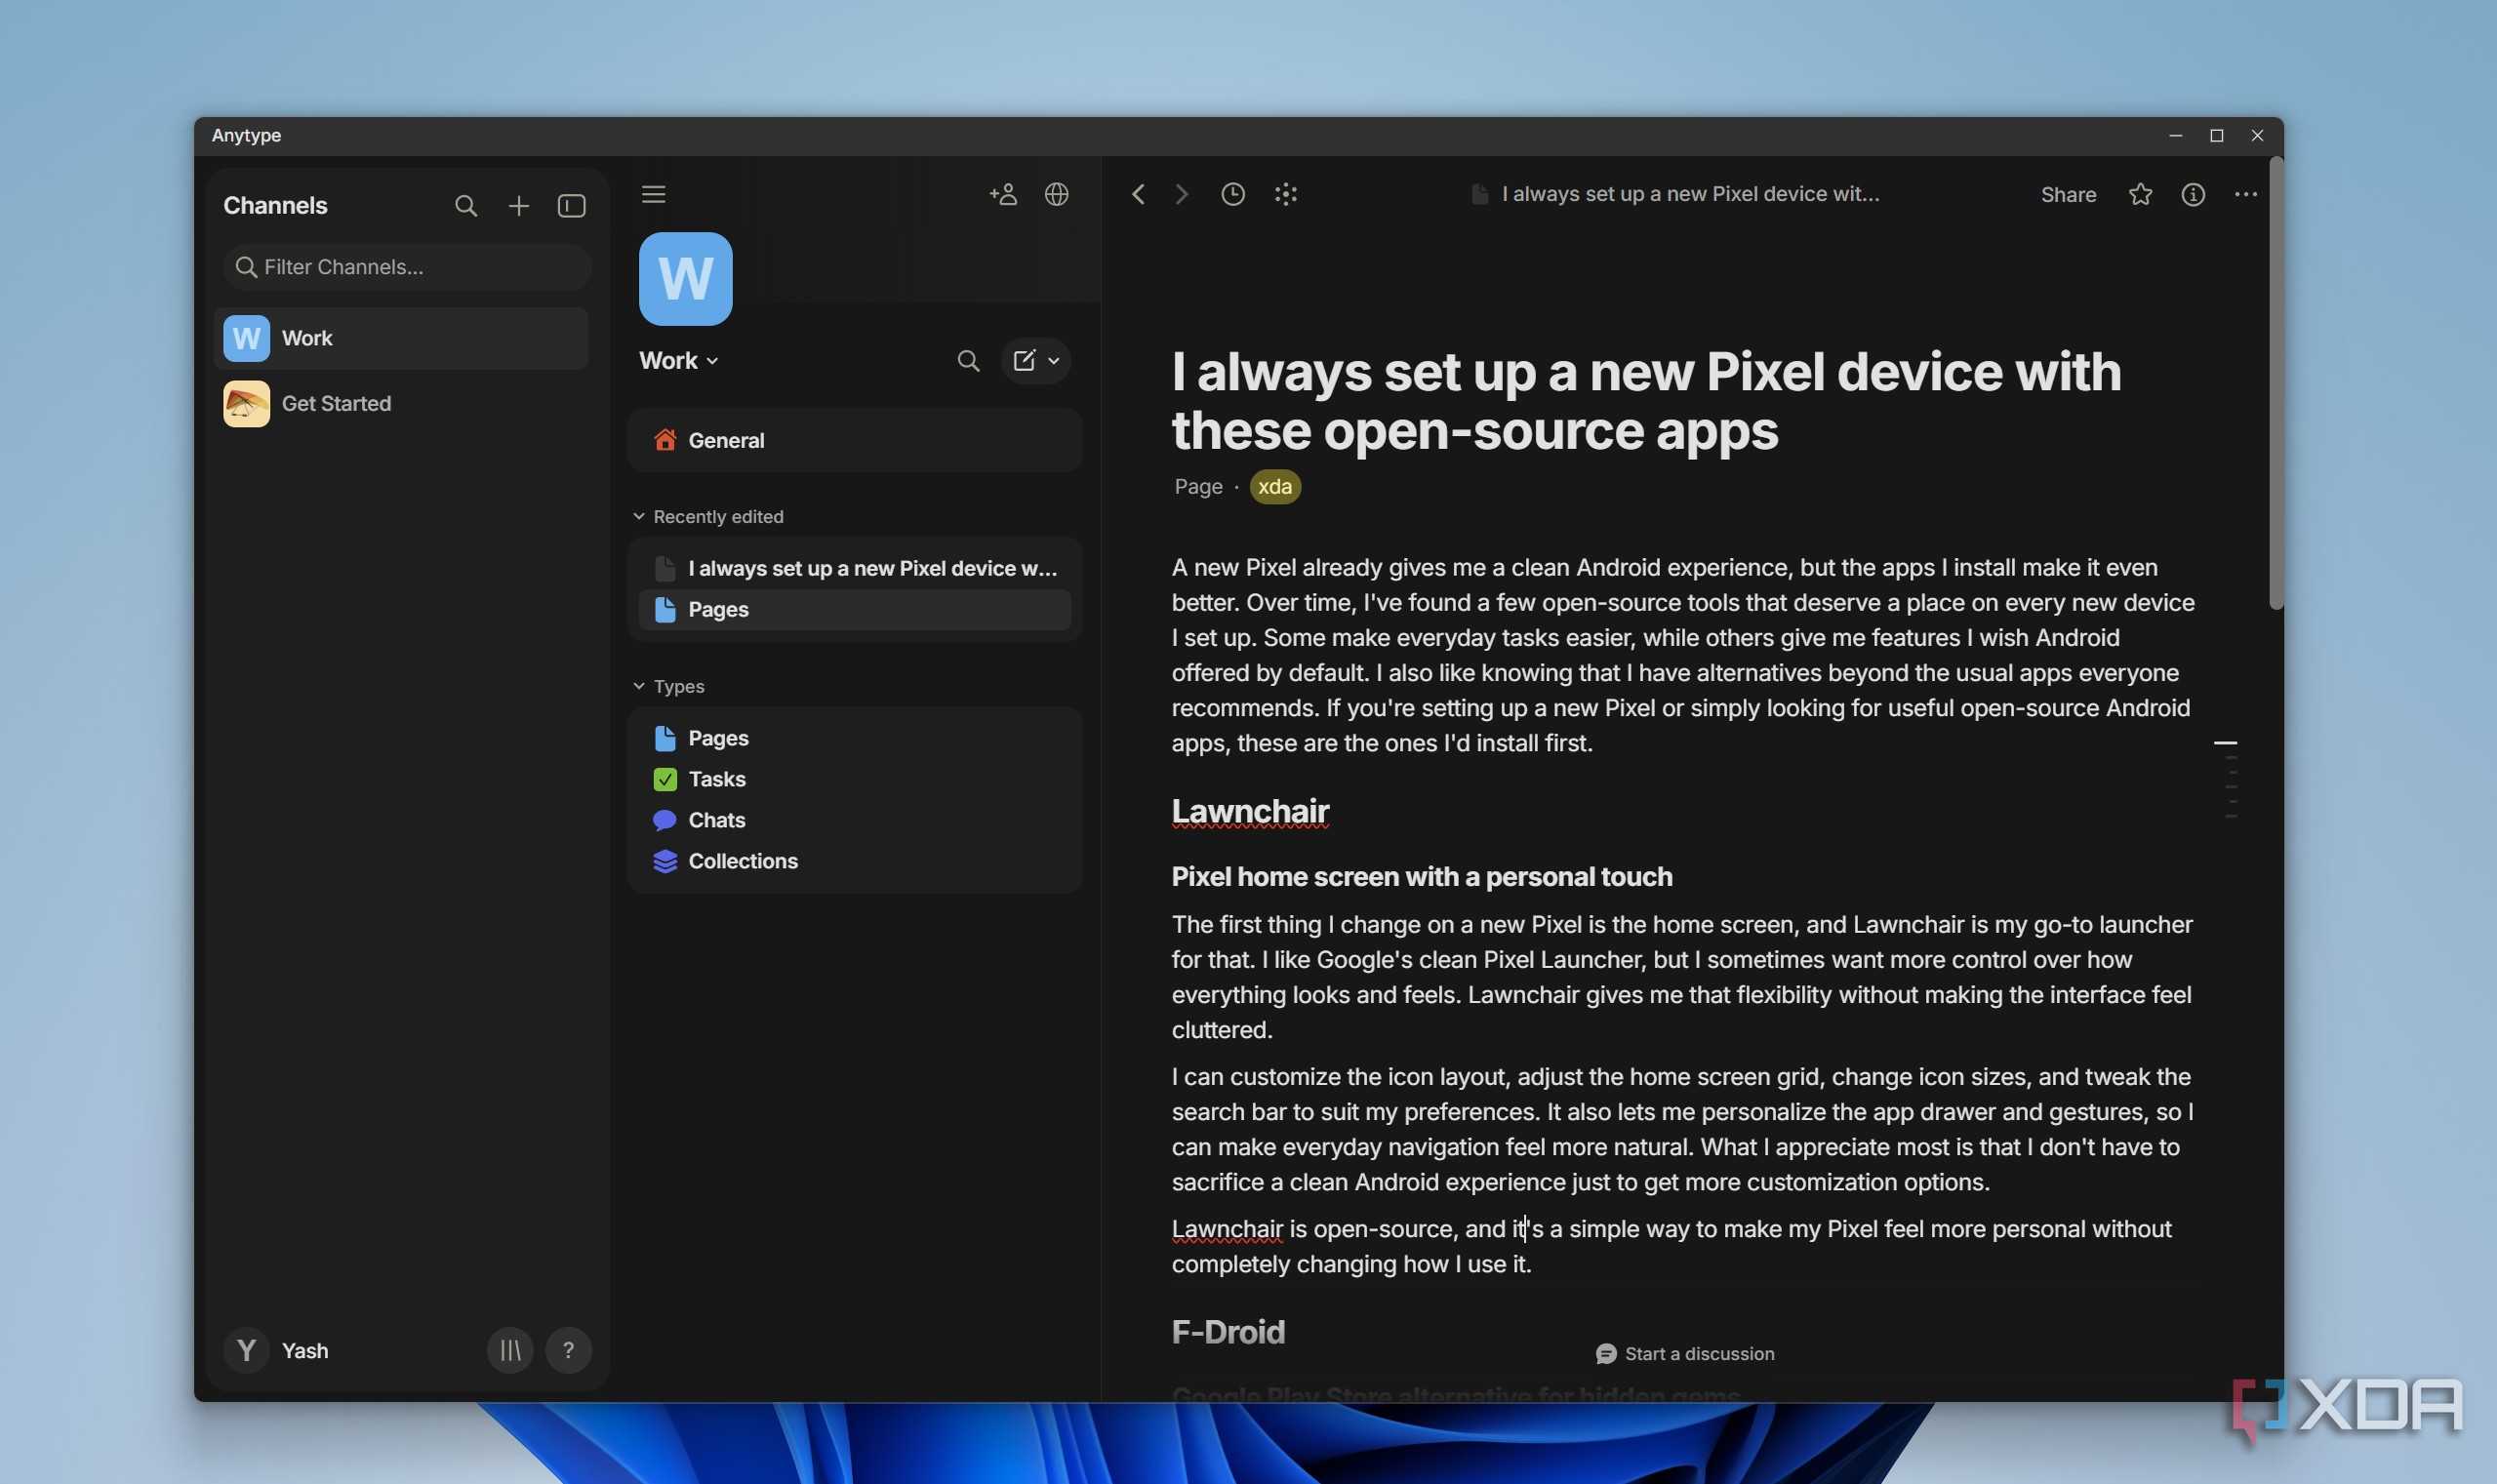Select the Get Started channel
This screenshot has height=1484, width=2497.
[401, 404]
